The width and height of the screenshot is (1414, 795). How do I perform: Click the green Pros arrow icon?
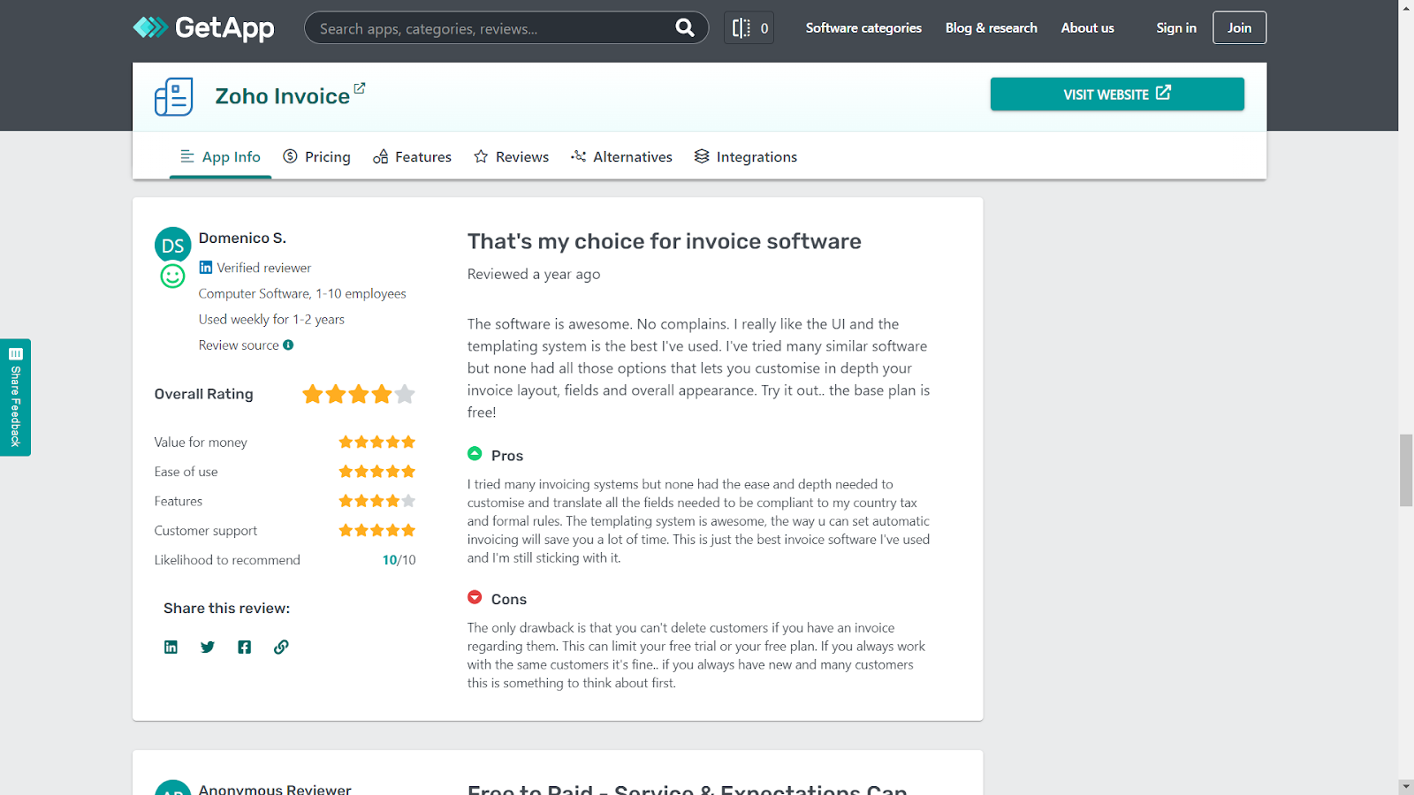475,454
